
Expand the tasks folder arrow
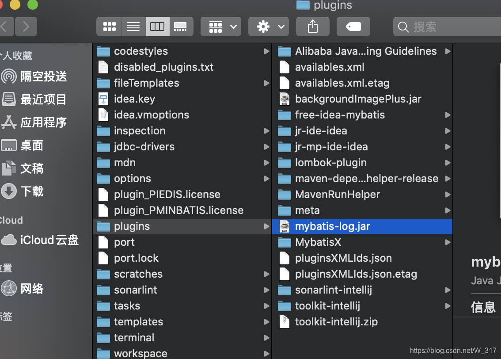coord(266,306)
